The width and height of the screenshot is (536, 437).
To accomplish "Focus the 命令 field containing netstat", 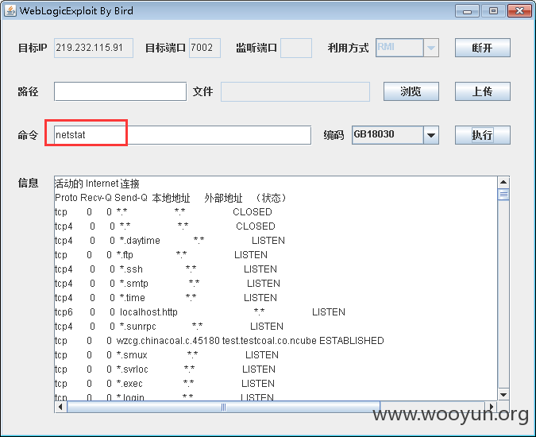I will coord(183,135).
